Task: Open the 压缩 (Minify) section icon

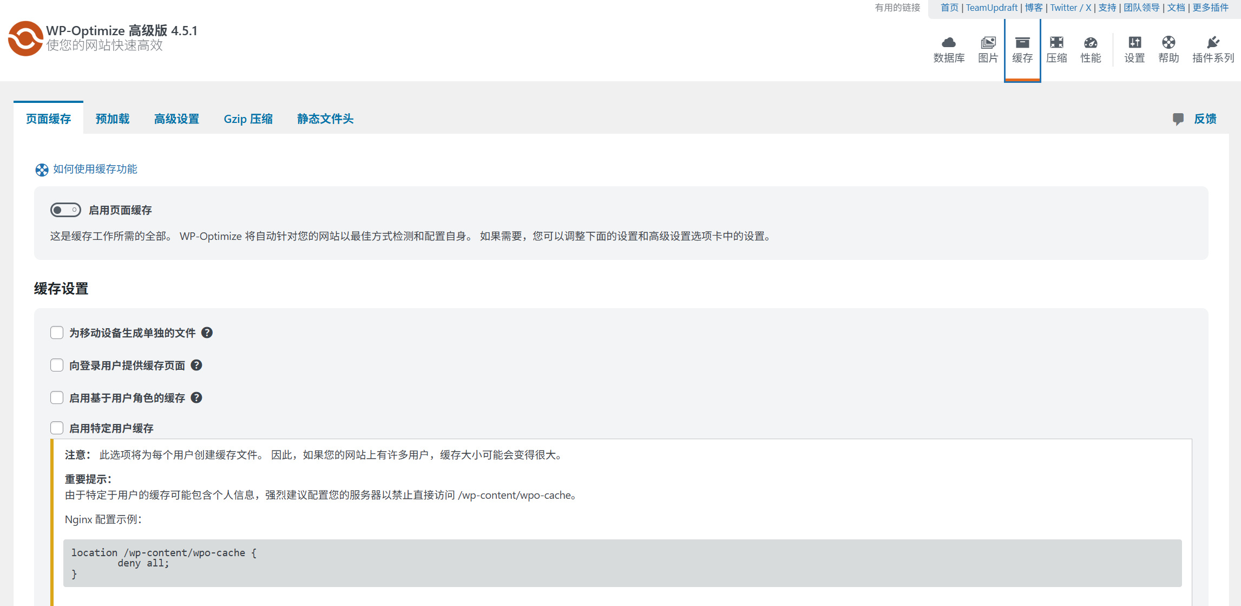Action: click(1056, 49)
